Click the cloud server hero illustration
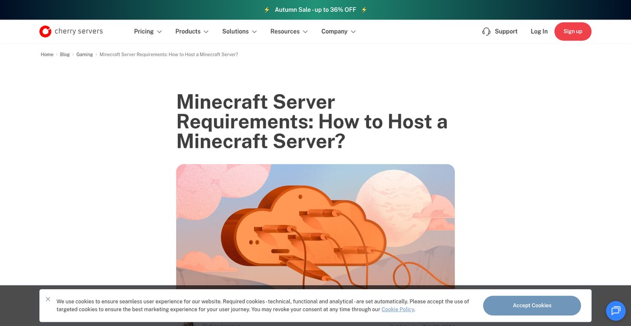Image resolution: width=631 pixels, height=326 pixels. pyautogui.click(x=315, y=226)
